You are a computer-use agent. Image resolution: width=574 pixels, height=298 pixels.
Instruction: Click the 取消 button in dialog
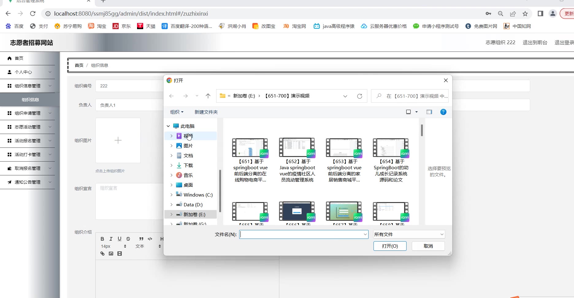428,246
